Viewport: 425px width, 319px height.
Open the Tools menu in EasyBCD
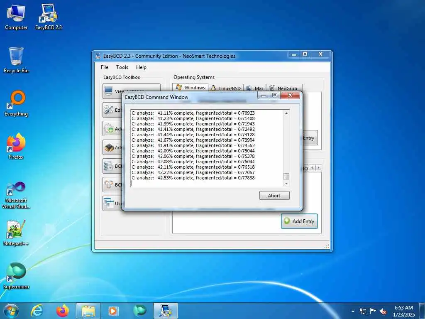[x=122, y=67]
